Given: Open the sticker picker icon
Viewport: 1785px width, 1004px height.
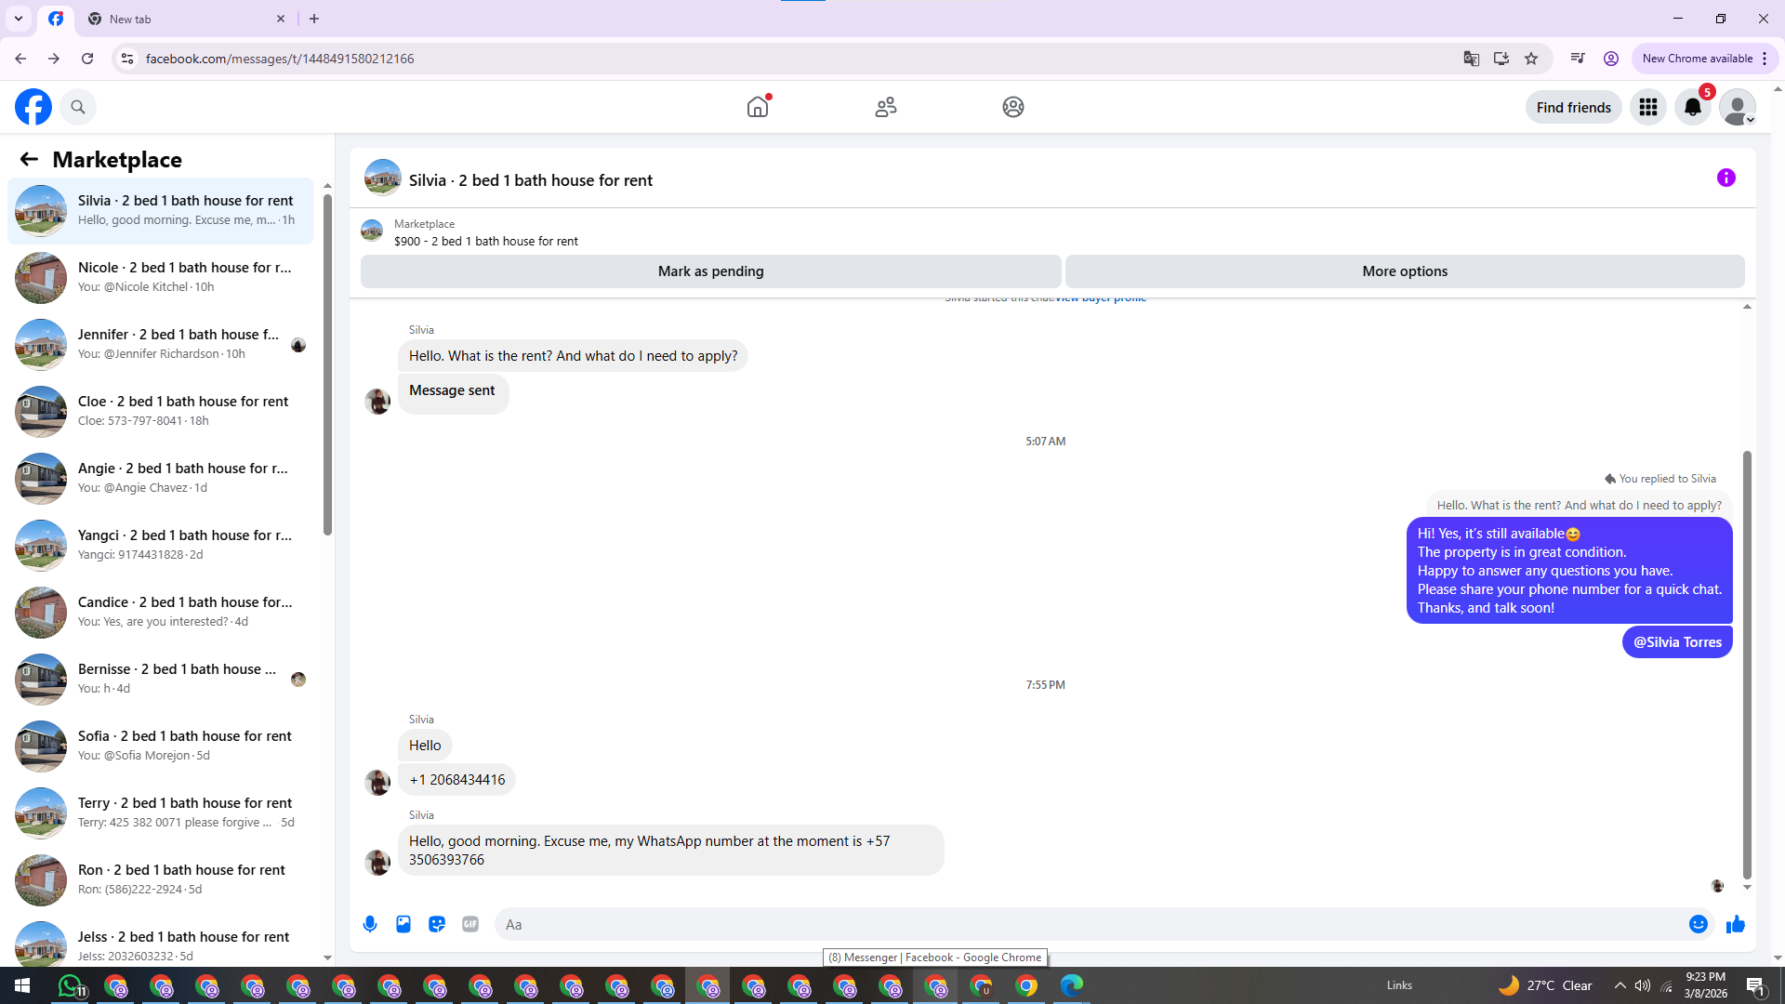Looking at the screenshot, I should [x=437, y=924].
